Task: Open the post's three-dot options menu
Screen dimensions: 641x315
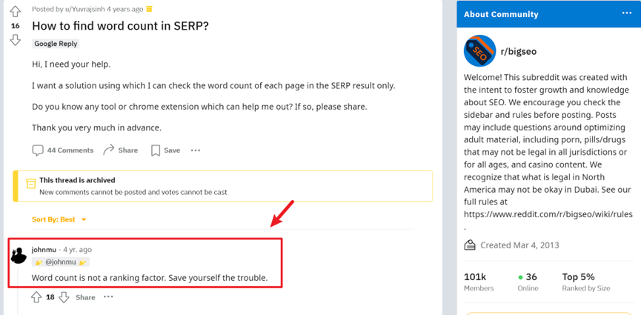Action: coord(196,150)
